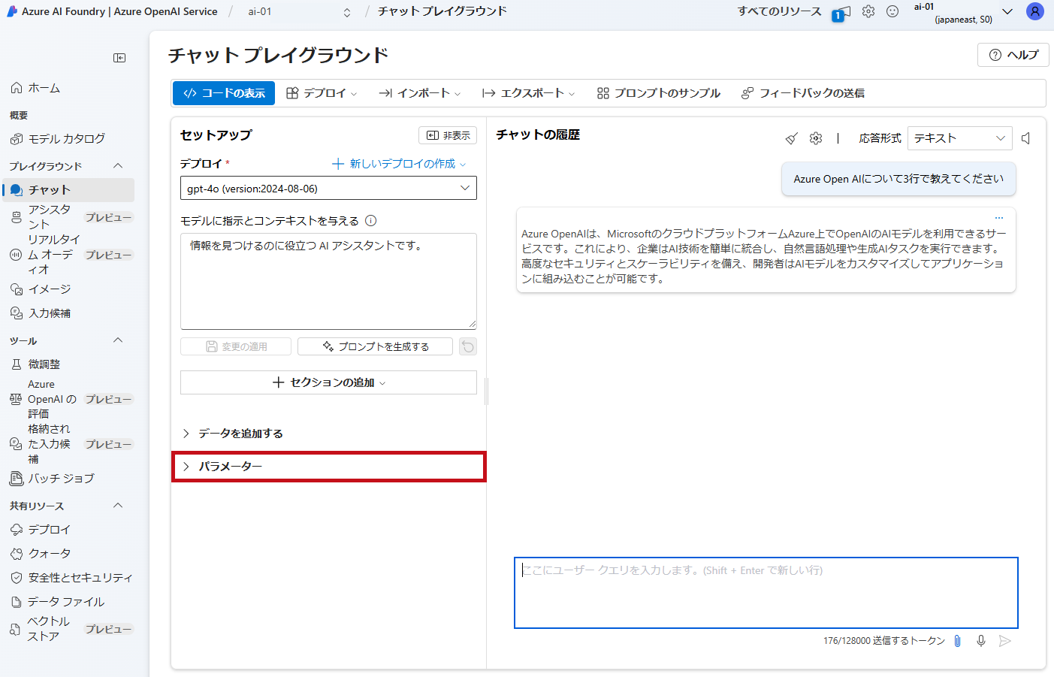Open プロンプトのサンプル
The height and width of the screenshot is (677, 1054).
pos(658,93)
